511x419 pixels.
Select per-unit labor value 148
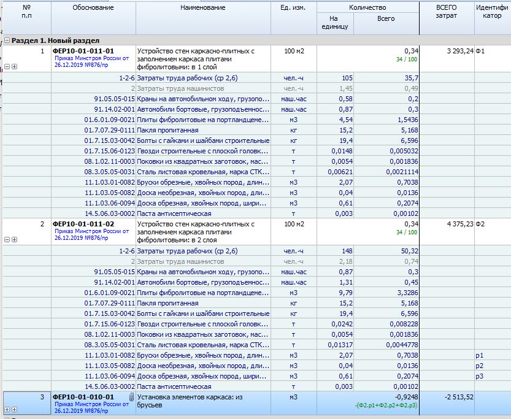347,251
